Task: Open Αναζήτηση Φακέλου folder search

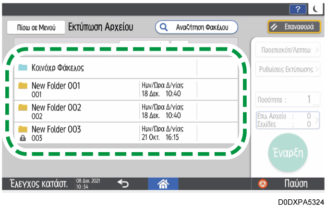Action: (x=197, y=27)
